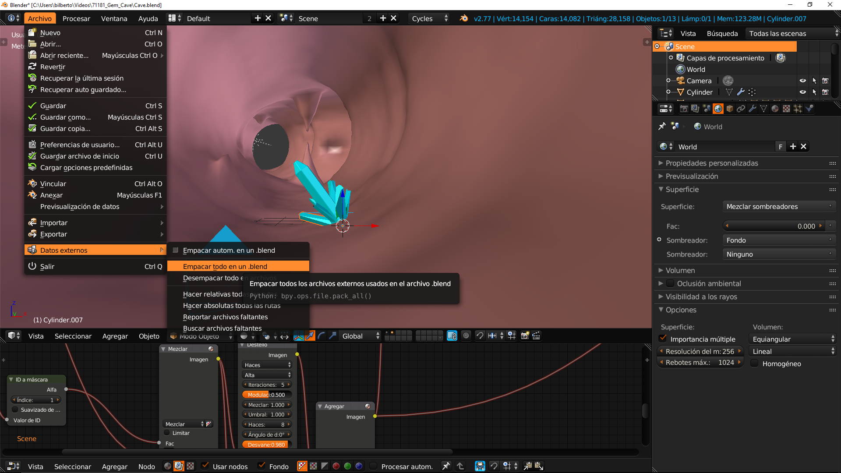Click the World name input field
This screenshot has height=473, width=841.
723,147
